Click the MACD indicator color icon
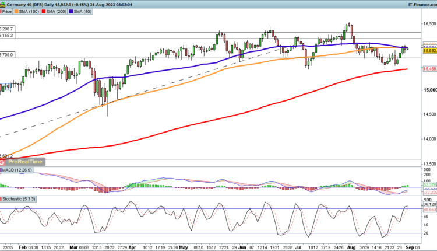Viewport: 437px width, 251px height. (x=2, y=169)
